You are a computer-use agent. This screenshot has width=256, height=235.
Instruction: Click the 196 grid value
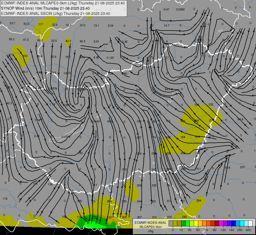coord(197,104)
